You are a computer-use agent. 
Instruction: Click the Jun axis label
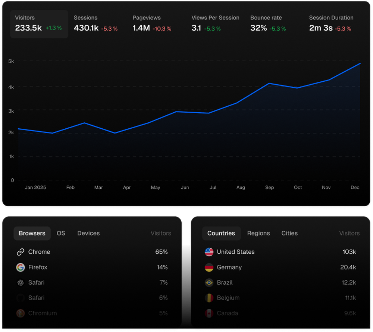pyautogui.click(x=185, y=188)
